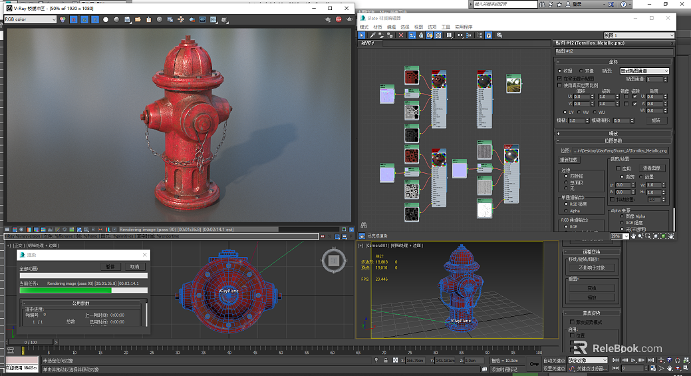Click highlighted parameter editor icon in Slate toolbar
This screenshot has width=691, height=376.
(x=489, y=35)
